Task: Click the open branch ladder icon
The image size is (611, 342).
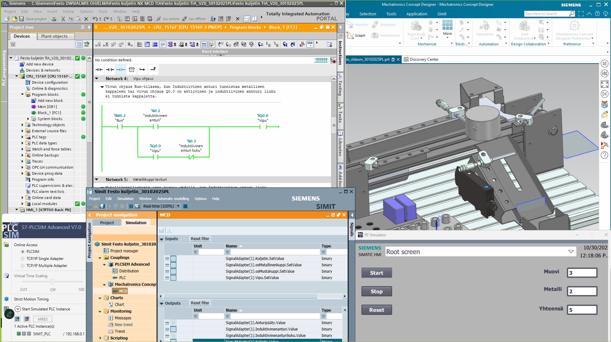Action: 142,70
